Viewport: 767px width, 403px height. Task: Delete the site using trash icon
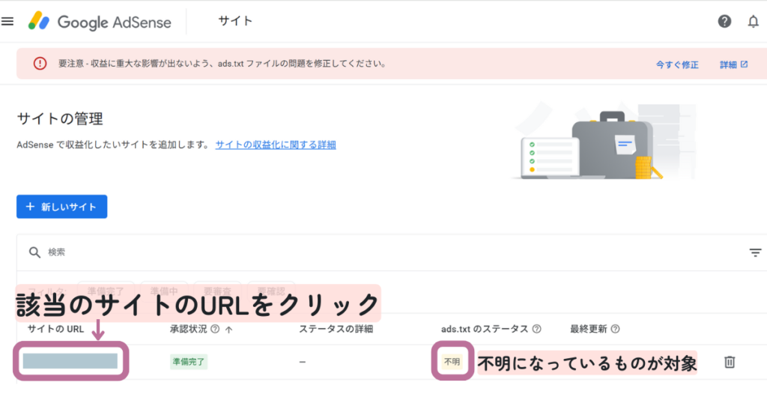[729, 362]
